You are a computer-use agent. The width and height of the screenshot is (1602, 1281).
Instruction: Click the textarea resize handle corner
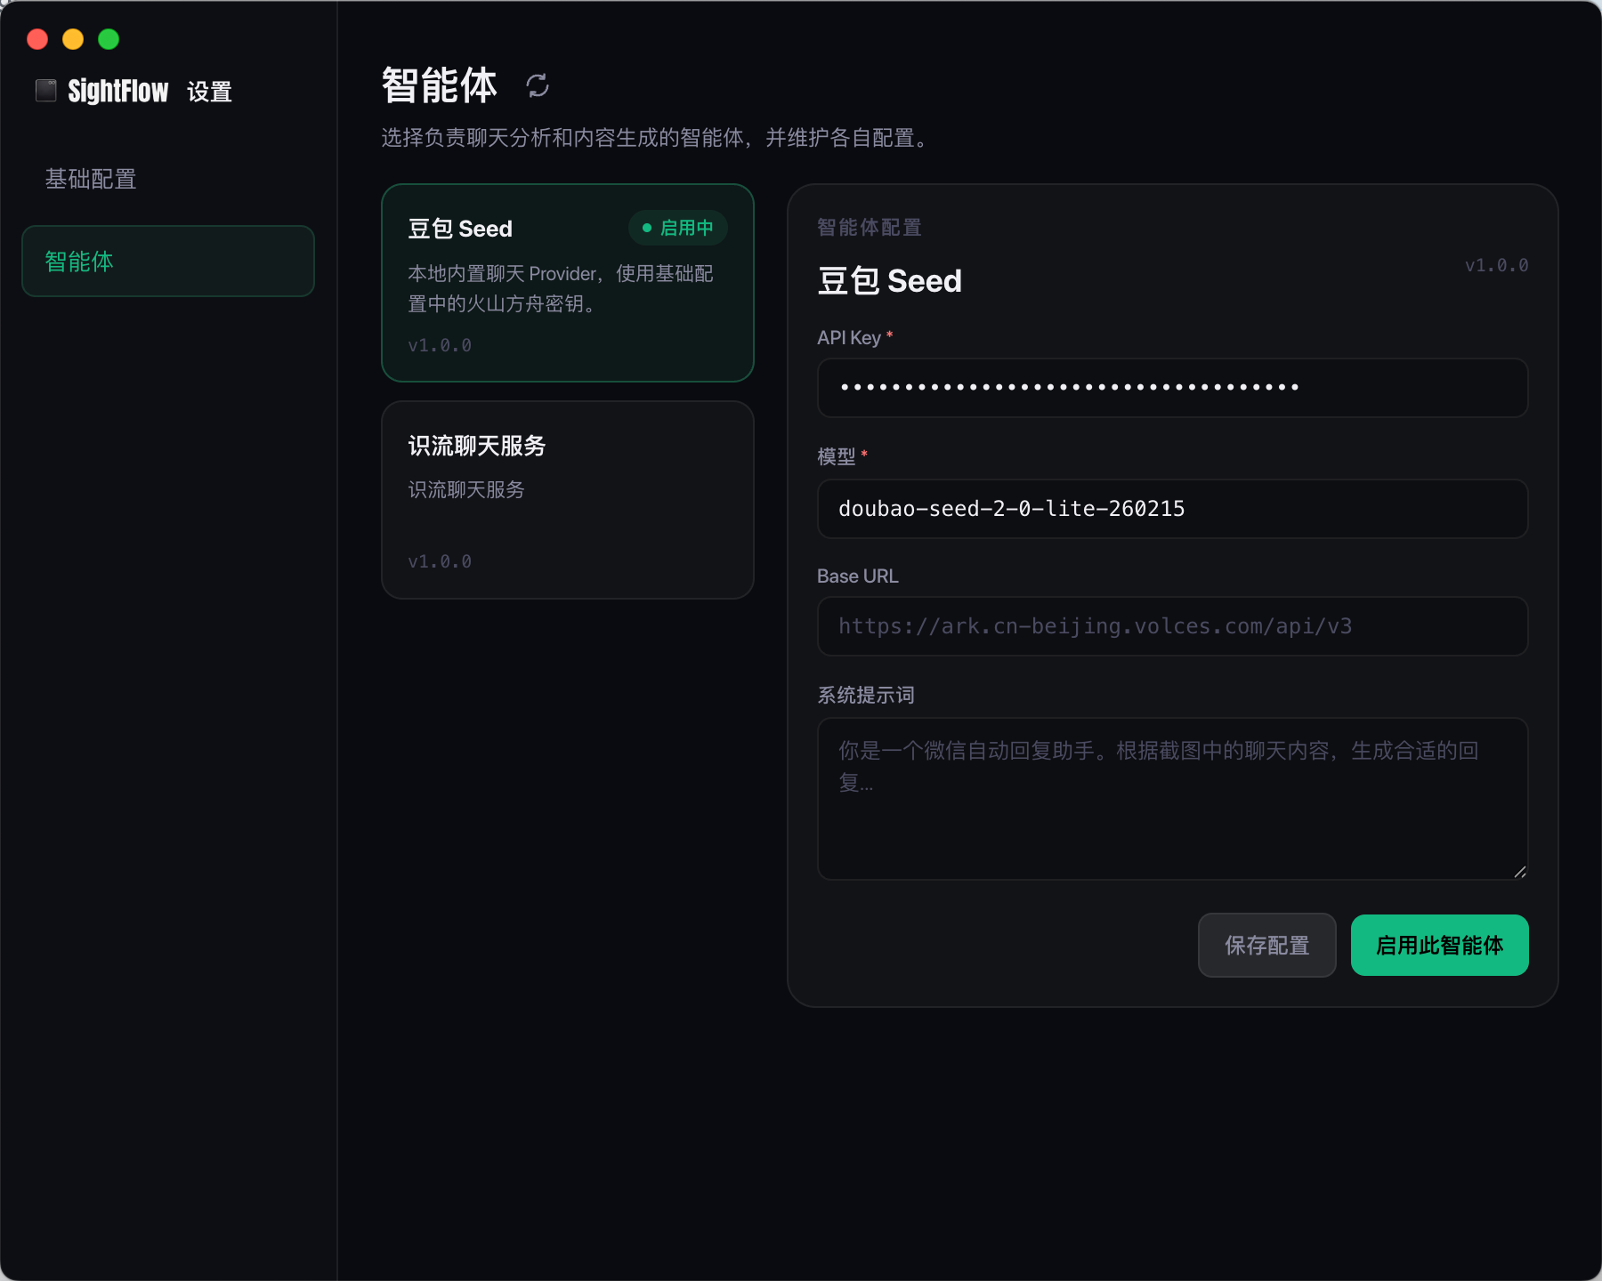coord(1520,872)
